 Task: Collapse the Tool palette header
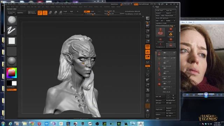click(157, 7)
